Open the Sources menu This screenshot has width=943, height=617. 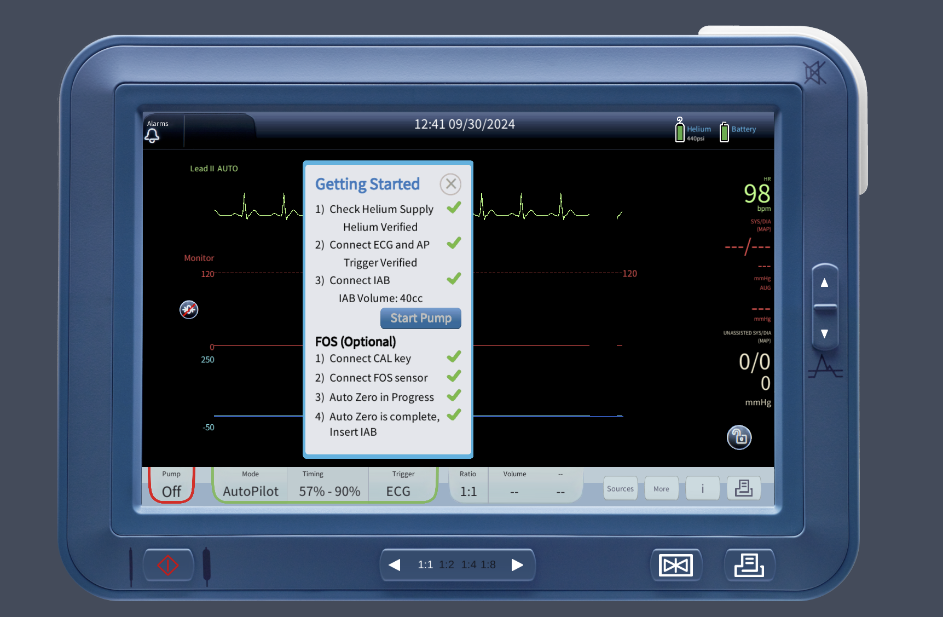click(x=620, y=488)
